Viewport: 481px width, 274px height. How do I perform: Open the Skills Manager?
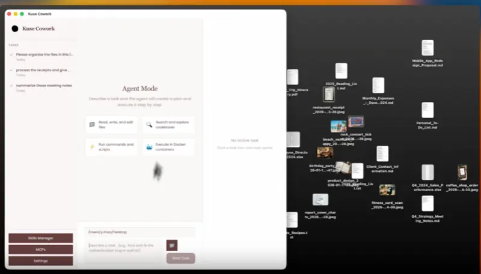click(x=41, y=238)
